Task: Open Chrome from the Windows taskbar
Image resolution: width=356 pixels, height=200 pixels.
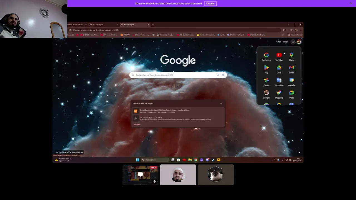Action: coord(196,160)
